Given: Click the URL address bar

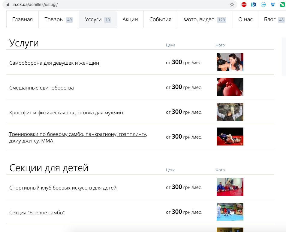Looking at the screenshot, I should click(120, 4).
